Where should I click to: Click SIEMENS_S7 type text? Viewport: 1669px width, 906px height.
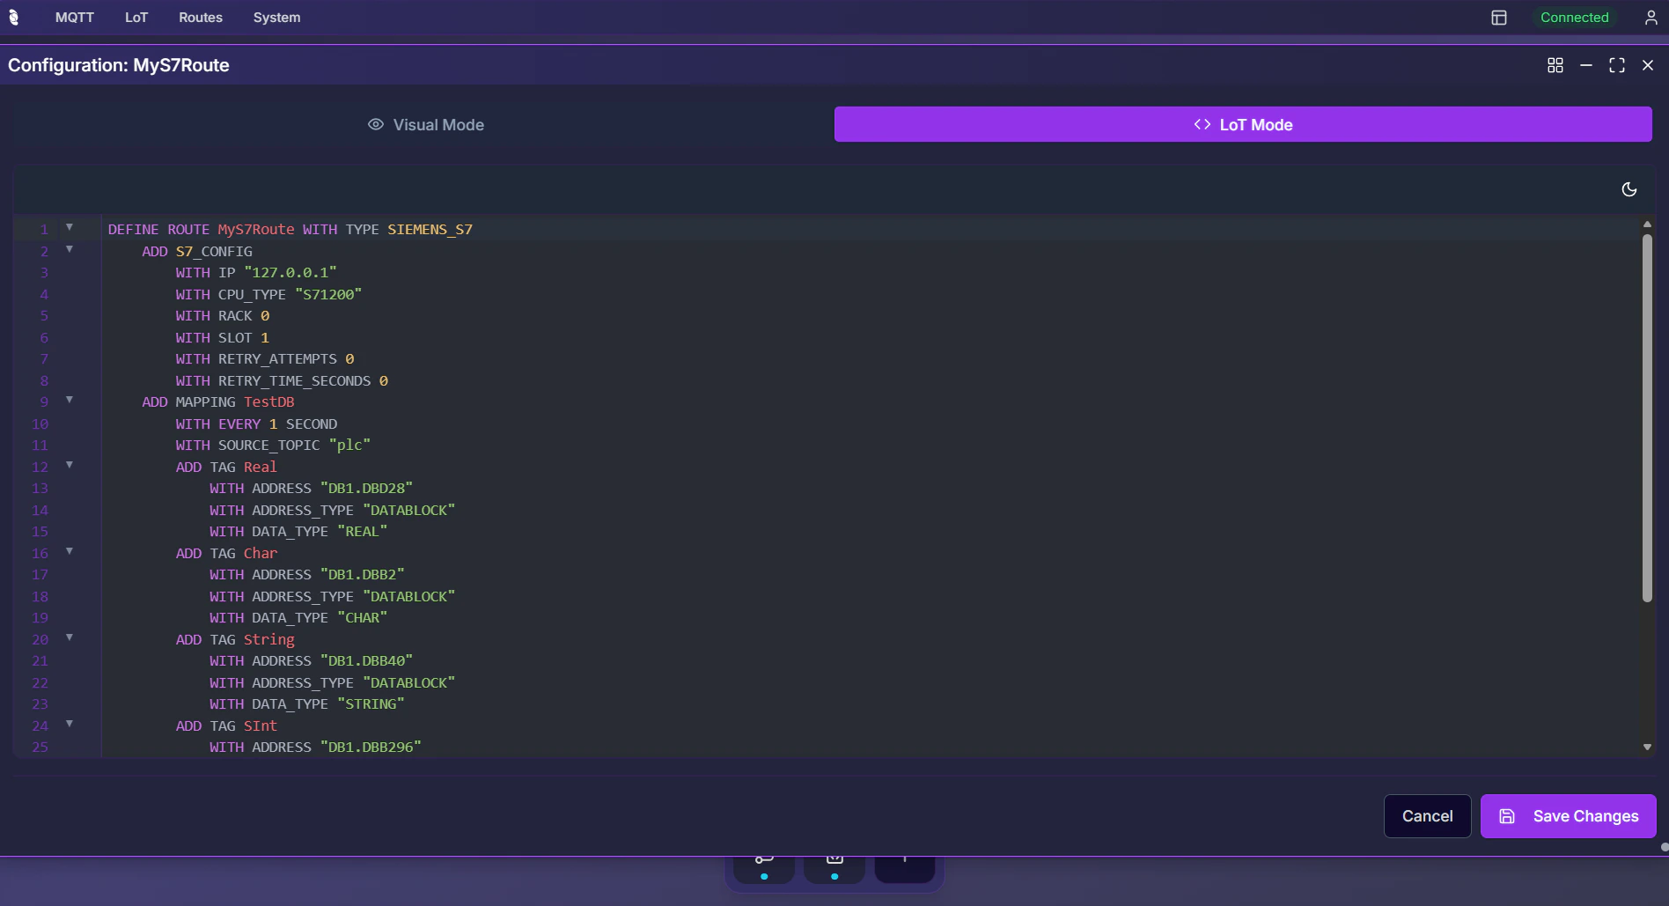pyautogui.click(x=430, y=230)
